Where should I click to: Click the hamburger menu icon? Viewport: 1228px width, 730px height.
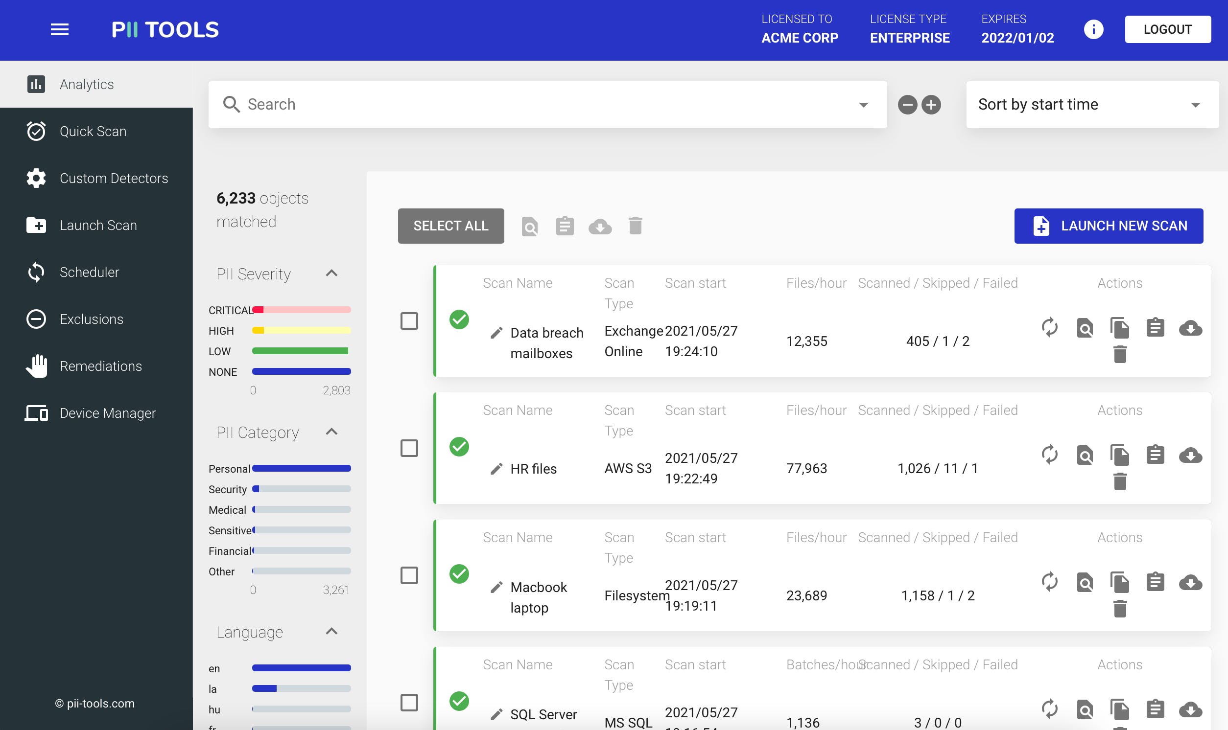(60, 29)
